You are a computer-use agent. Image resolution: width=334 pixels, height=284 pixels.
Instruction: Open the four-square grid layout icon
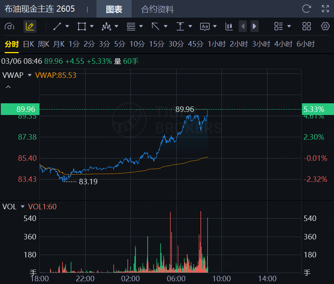307,27
